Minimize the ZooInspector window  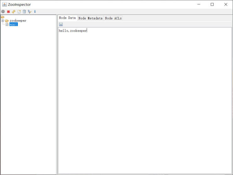click(x=199, y=4)
